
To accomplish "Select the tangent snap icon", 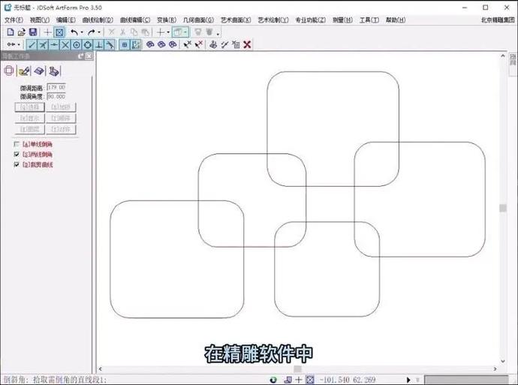I will click(x=110, y=44).
